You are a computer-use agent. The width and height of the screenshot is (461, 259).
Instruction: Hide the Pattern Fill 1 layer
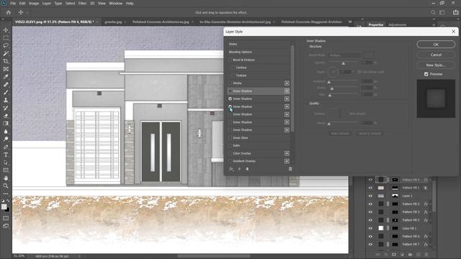(370, 188)
